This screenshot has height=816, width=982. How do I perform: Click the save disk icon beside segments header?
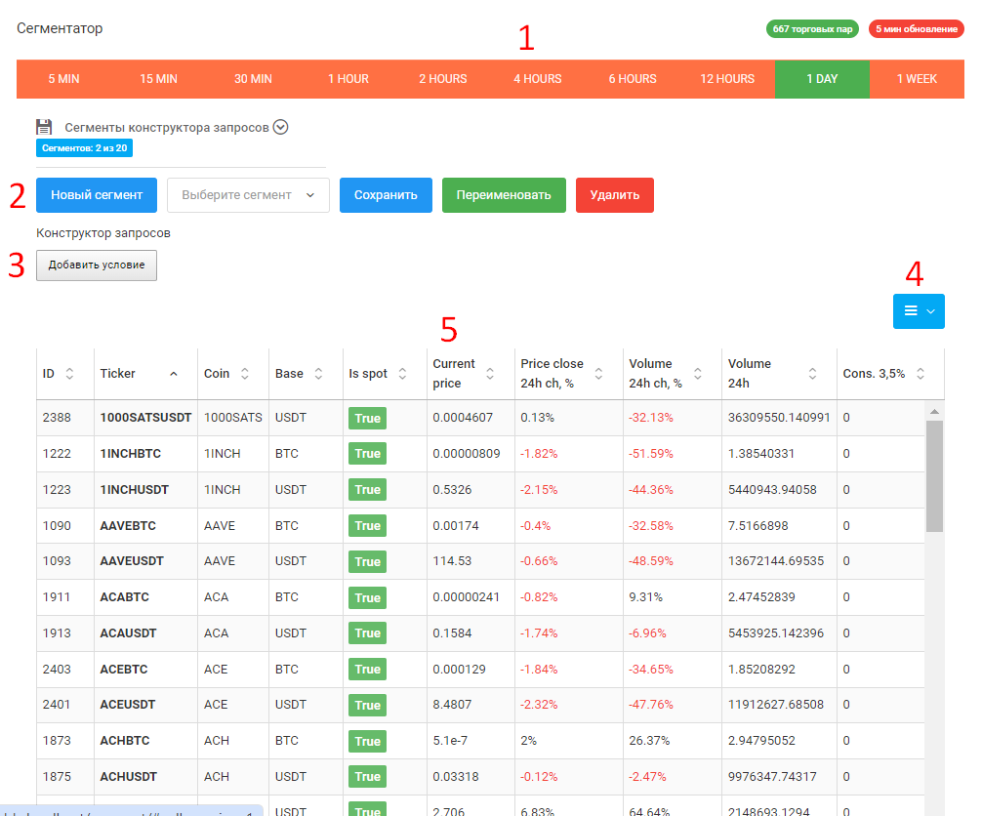click(44, 127)
